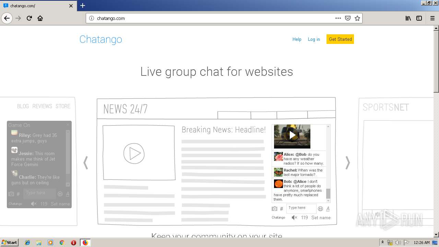The width and height of the screenshot is (439, 247).
Task: Open File Explorer from taskbar
Action: point(39,243)
